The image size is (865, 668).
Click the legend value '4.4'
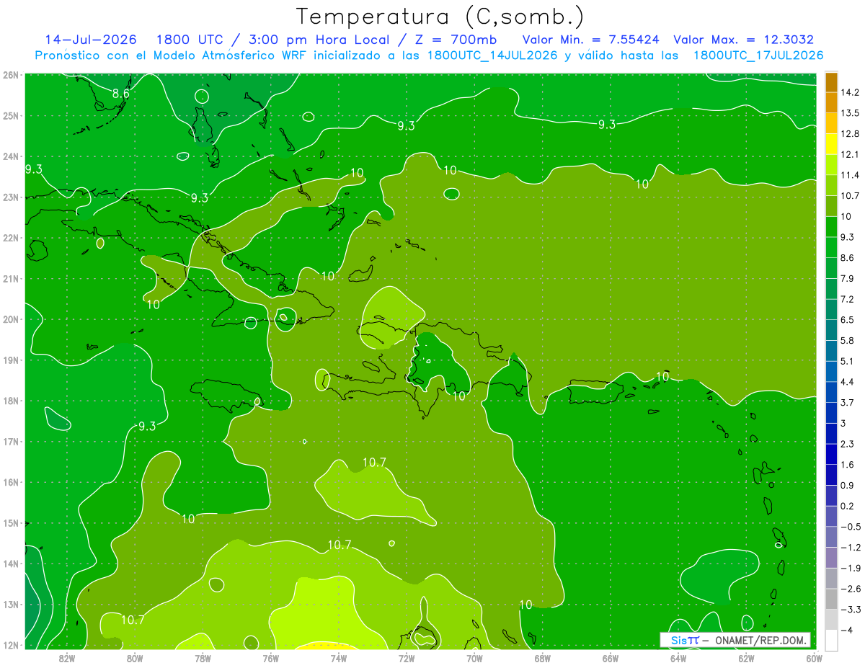847,382
